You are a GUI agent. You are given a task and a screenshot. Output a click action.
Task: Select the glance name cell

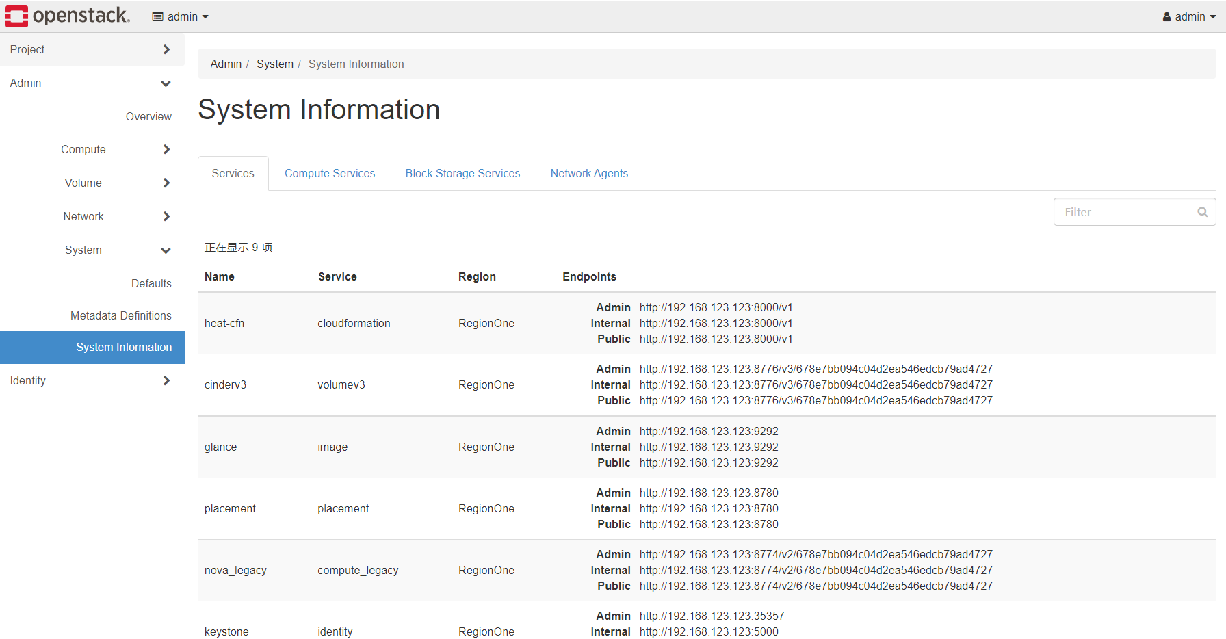(x=220, y=447)
